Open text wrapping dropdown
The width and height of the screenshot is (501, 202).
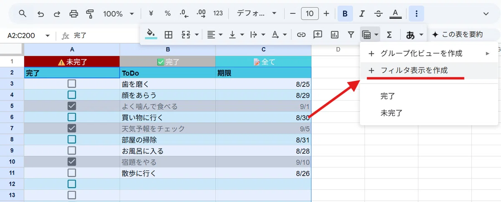258,35
